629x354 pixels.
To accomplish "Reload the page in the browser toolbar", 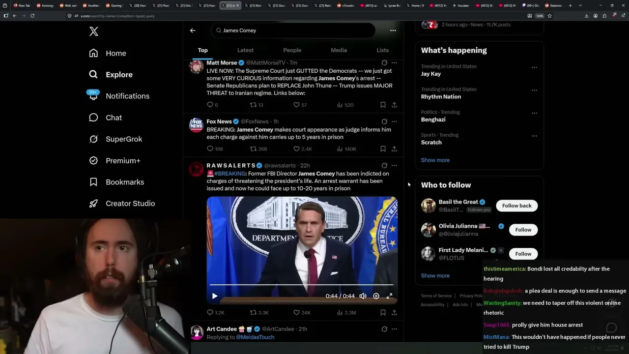I will (x=32, y=16).
